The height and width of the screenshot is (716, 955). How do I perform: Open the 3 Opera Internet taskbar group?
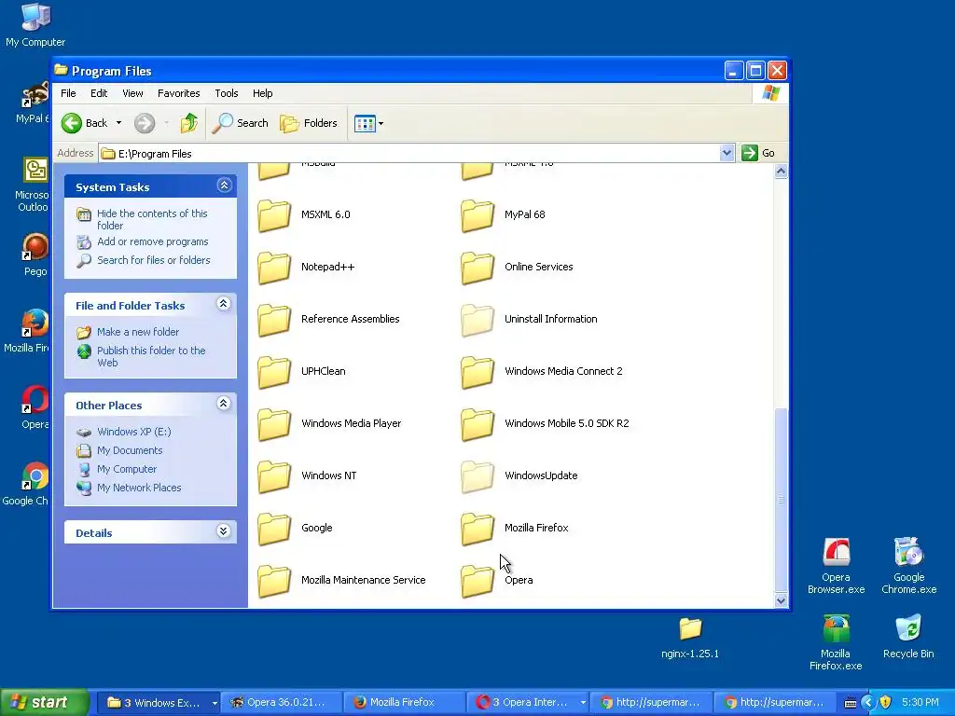pyautogui.click(x=528, y=703)
